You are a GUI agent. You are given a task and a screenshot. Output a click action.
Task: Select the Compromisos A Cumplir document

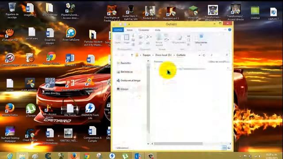pyautogui.click(x=92, y=134)
